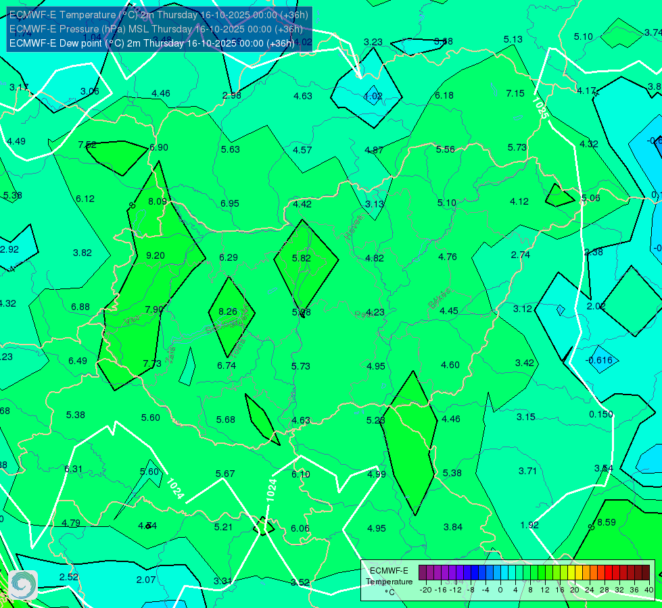Click the 1.92 dew point value
Screen dimensions: 662x608
pyautogui.click(x=529, y=526)
